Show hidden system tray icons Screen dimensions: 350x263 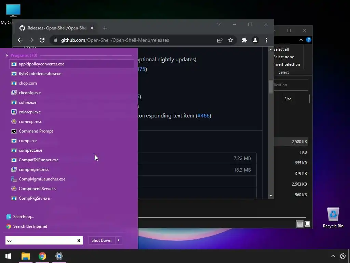[x=333, y=256]
